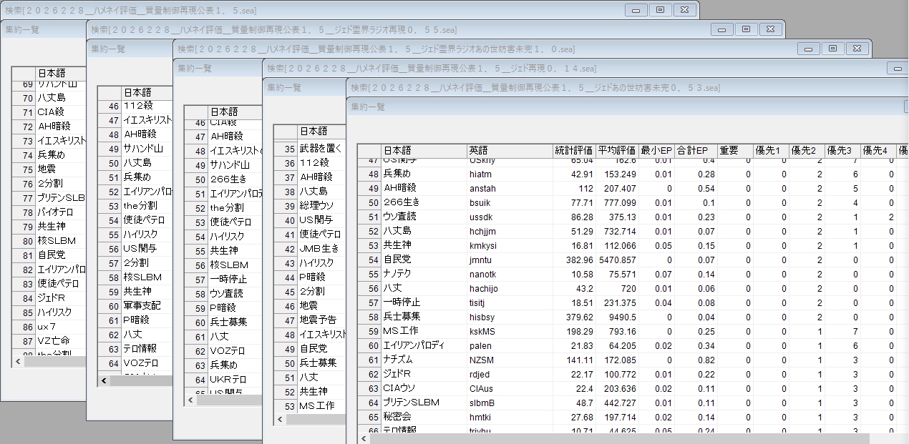
Task: Click the 最小EP column header
Action: click(656, 151)
